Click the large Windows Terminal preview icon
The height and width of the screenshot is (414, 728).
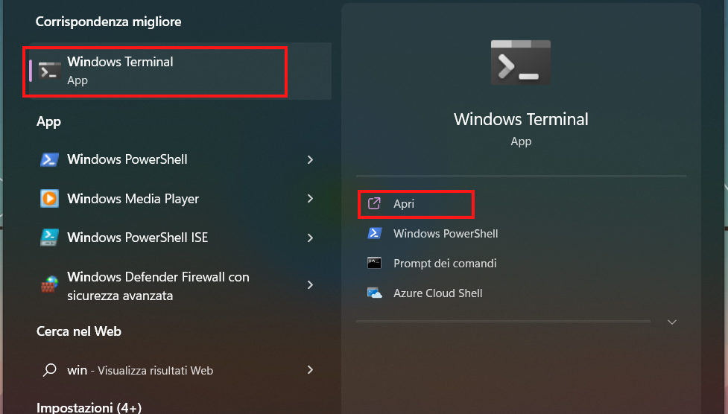click(x=521, y=62)
